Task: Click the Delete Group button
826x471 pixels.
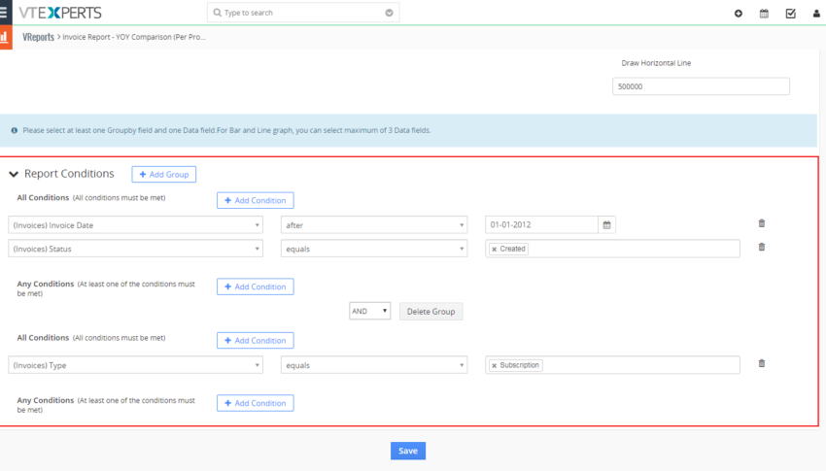Action: click(x=430, y=312)
